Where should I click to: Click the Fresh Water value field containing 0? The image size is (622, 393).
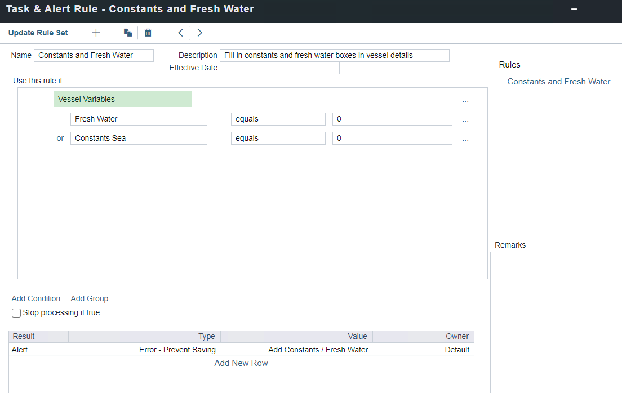click(392, 119)
